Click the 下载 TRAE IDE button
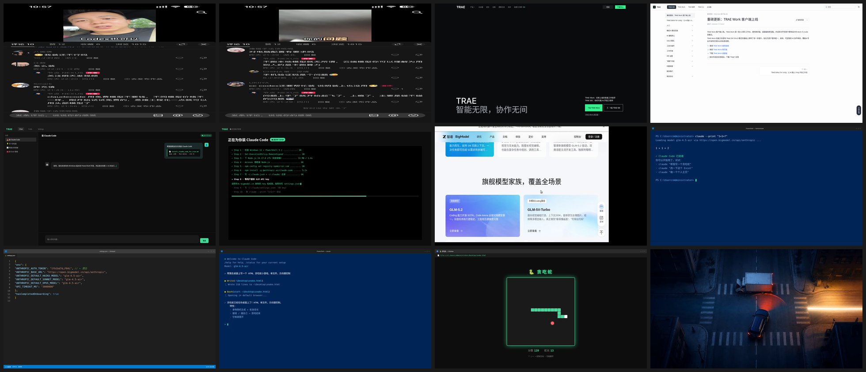 tap(613, 108)
